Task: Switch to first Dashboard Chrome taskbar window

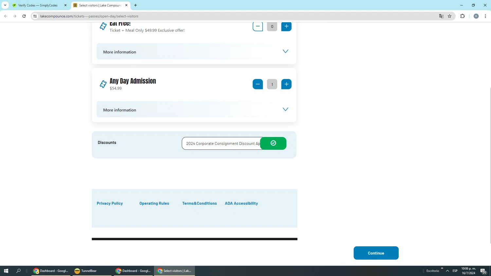Action: (x=51, y=271)
